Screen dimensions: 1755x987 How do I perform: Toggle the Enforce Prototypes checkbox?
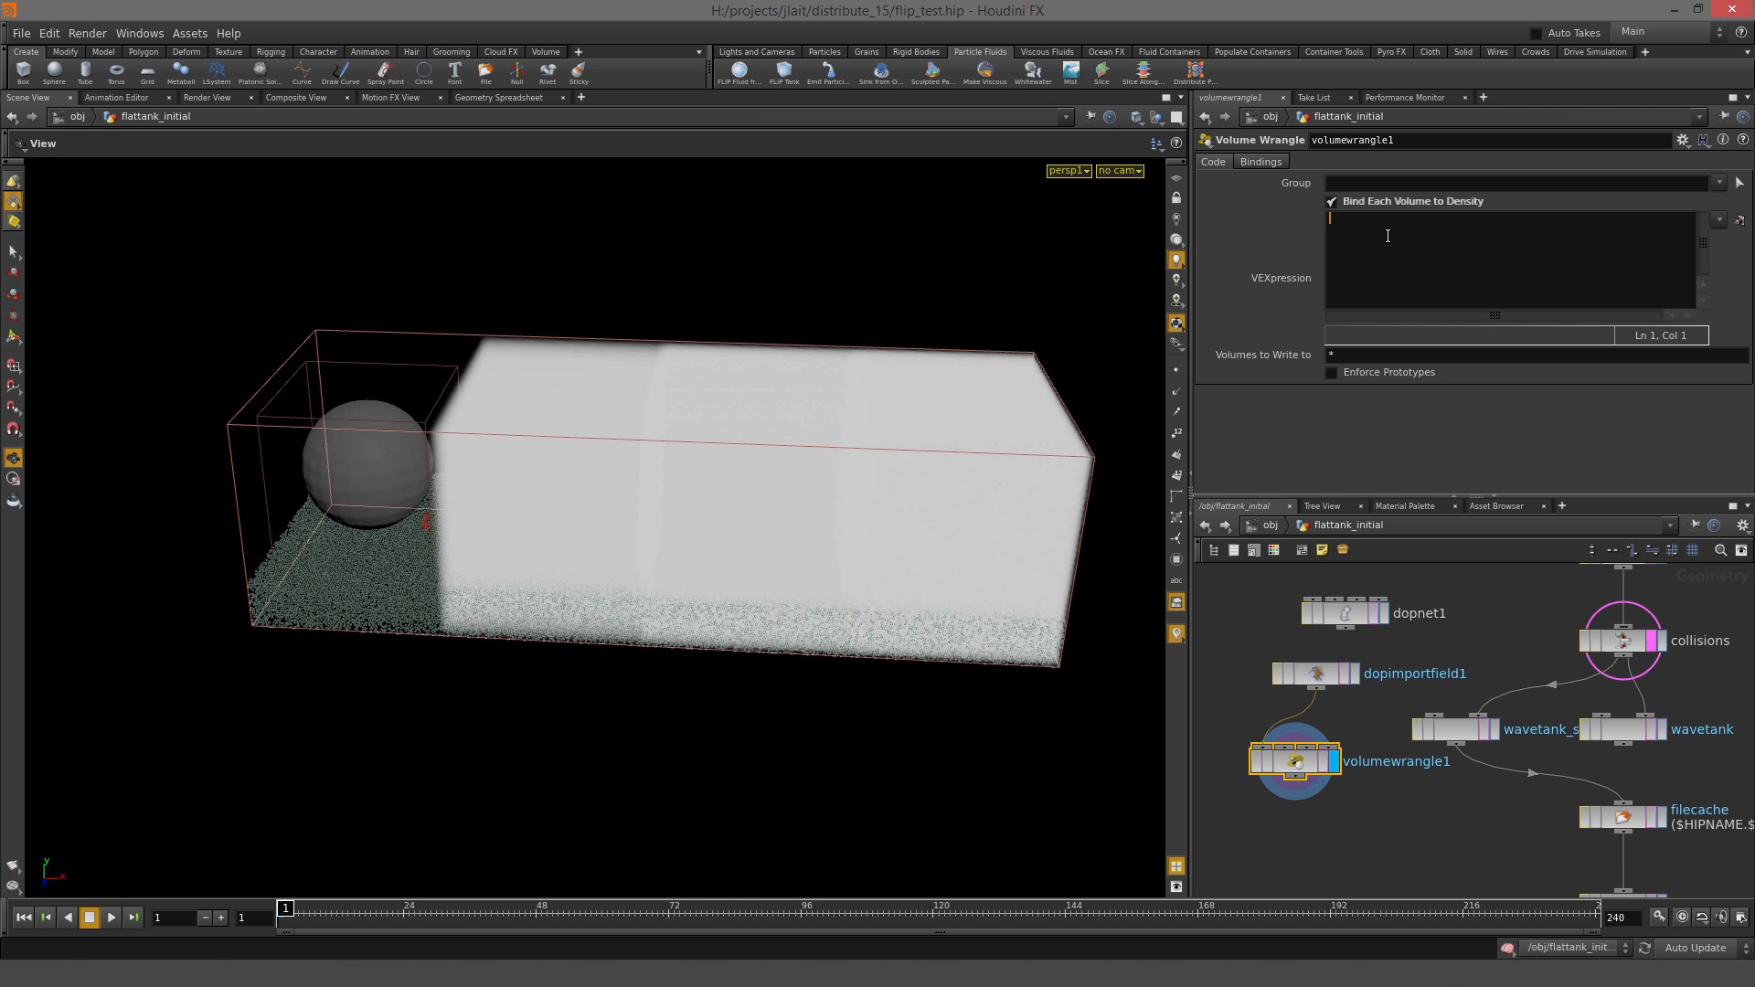coord(1331,373)
